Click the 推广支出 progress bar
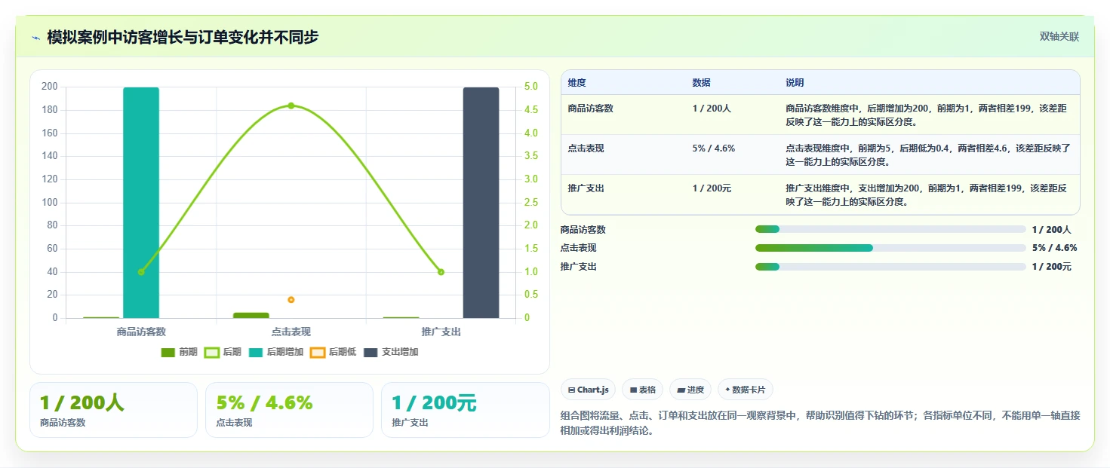Viewport: 1110px width, 468px height. tap(890, 267)
